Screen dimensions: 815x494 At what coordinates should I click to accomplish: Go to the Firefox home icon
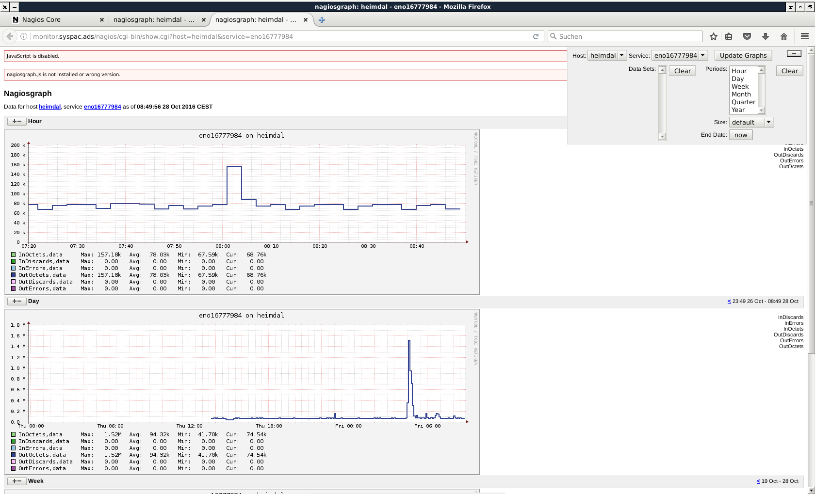[x=784, y=36]
